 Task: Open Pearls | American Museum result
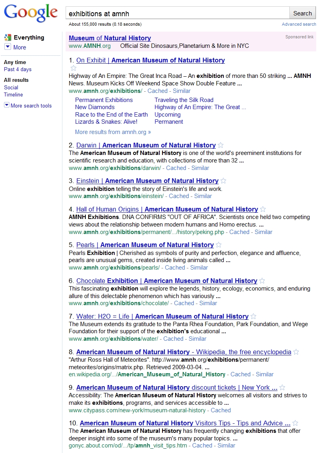coord(145,245)
